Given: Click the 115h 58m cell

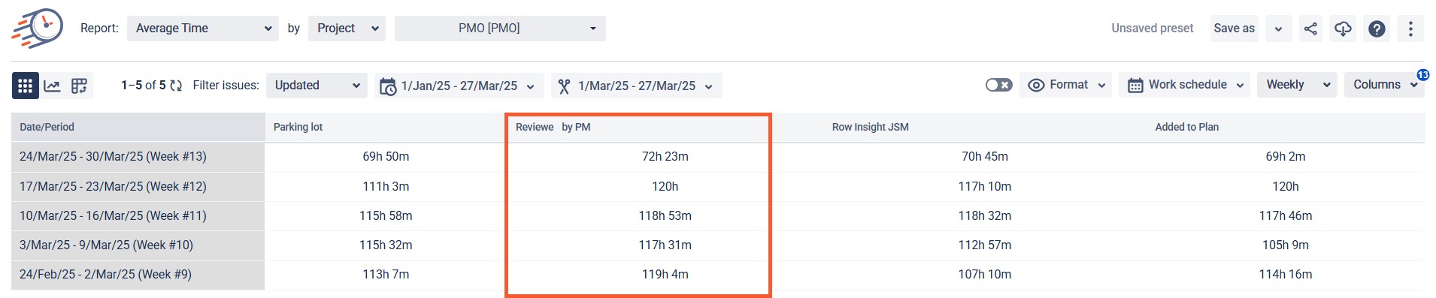Looking at the screenshot, I should (x=386, y=215).
